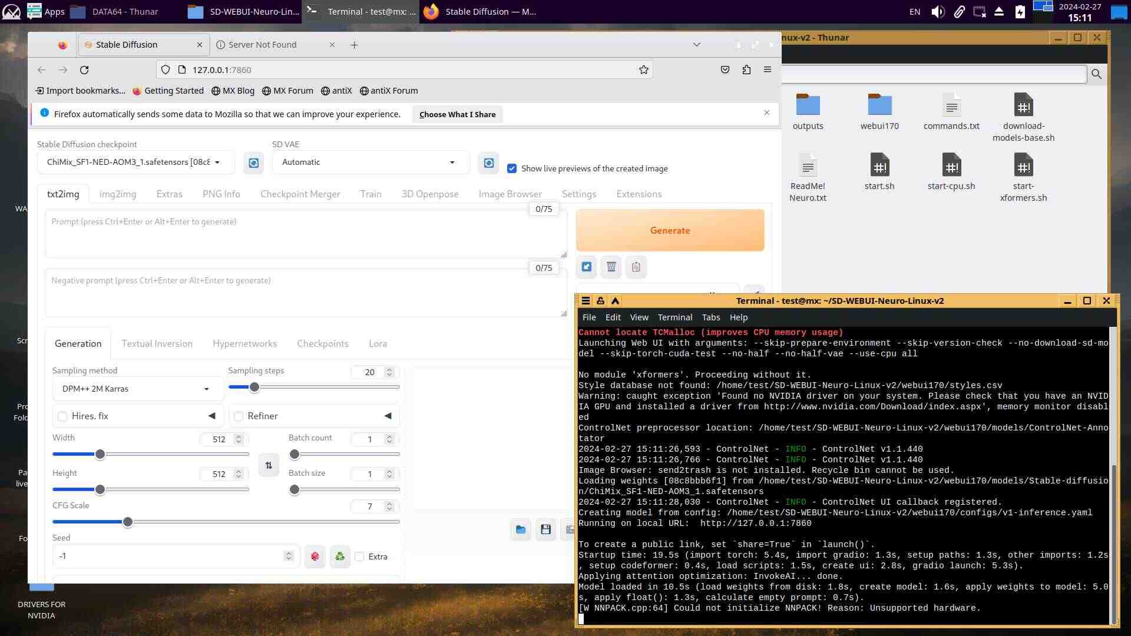1131x636 pixels.
Task: Enable the Refiner checkbox
Action: pyautogui.click(x=239, y=416)
